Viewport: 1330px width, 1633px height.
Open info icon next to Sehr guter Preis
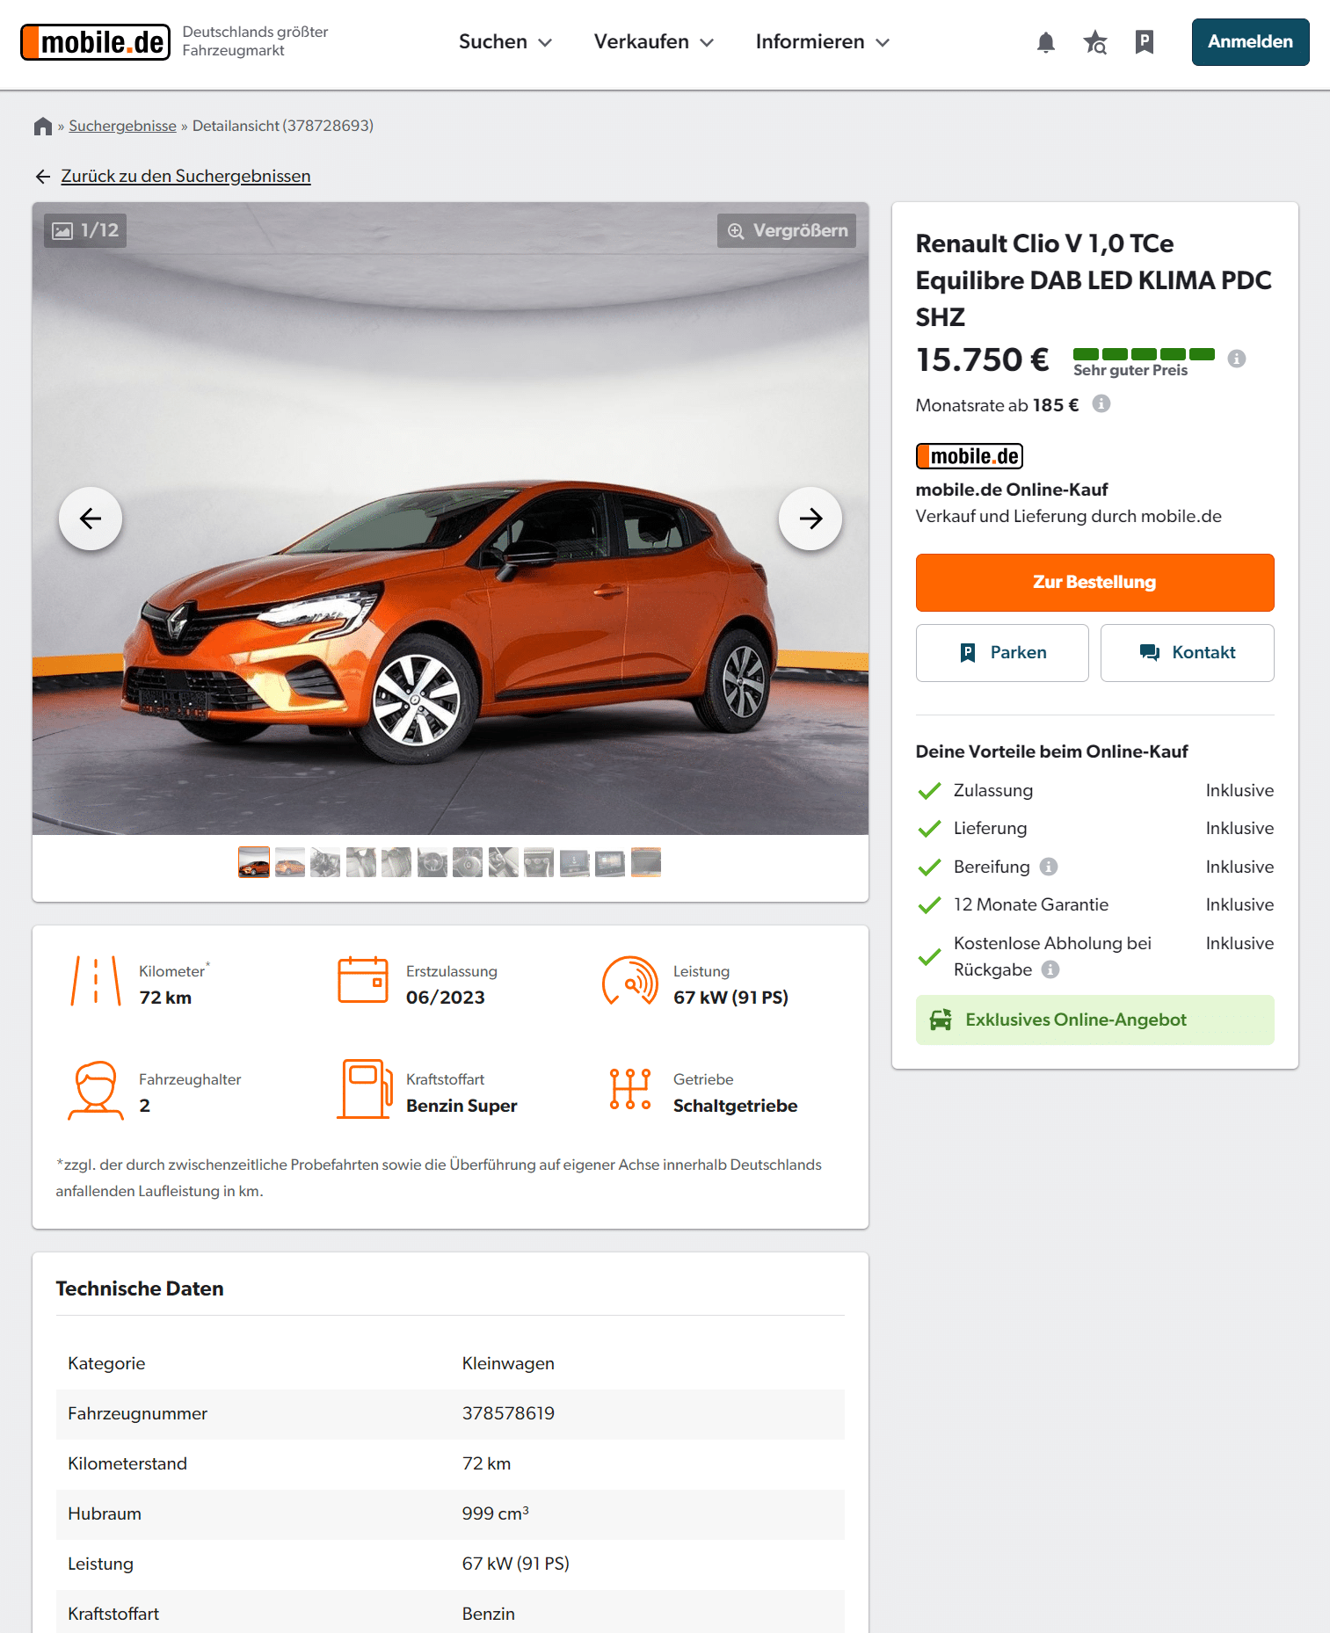(1237, 359)
